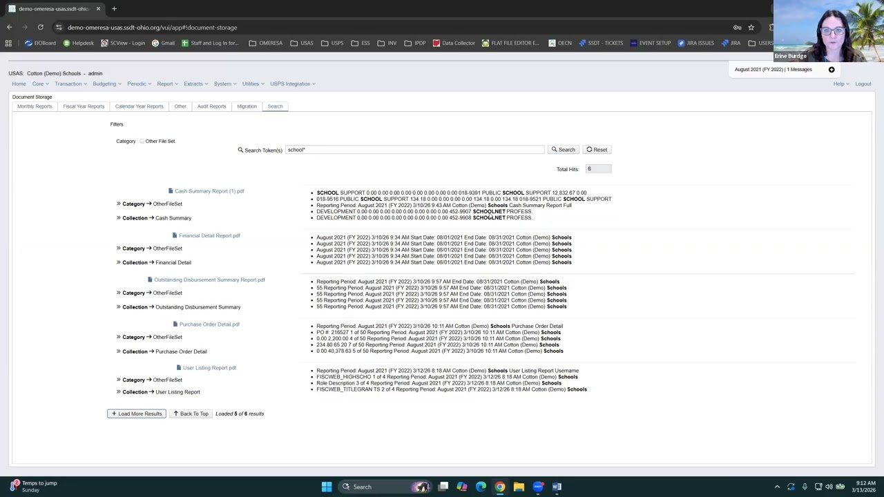
Task: Open the System dropdown menu
Action: click(224, 84)
